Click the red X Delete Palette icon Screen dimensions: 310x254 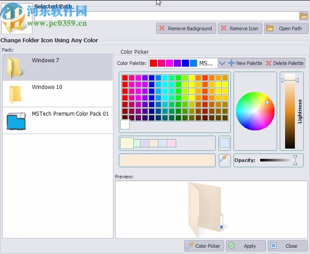point(269,63)
